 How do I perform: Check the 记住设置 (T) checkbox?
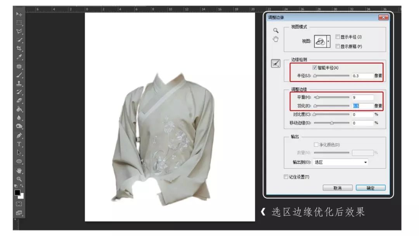coord(286,177)
